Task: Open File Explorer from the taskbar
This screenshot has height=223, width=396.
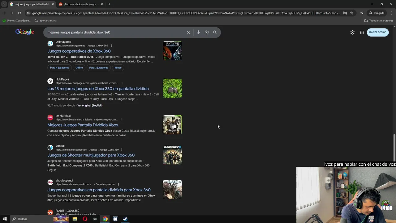Action: coord(75,219)
